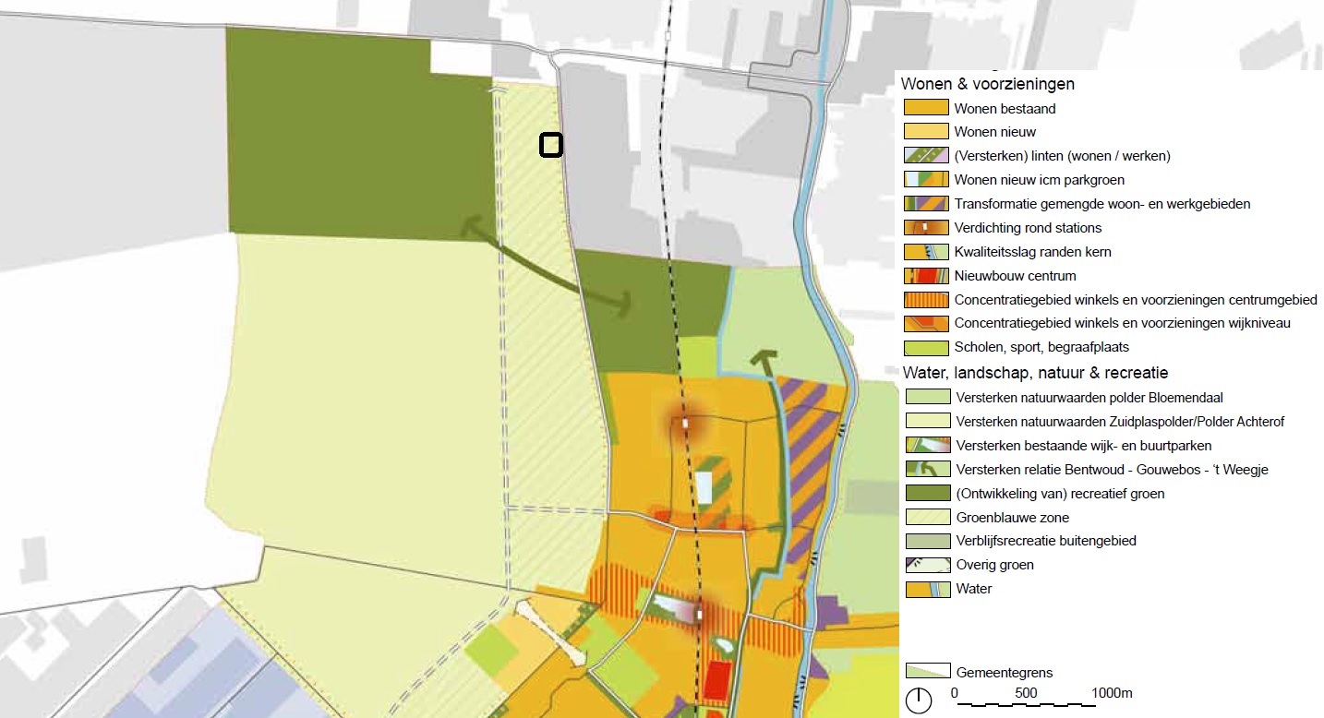Click the 'Gemeentegrens' legend symbol

[x=926, y=672]
